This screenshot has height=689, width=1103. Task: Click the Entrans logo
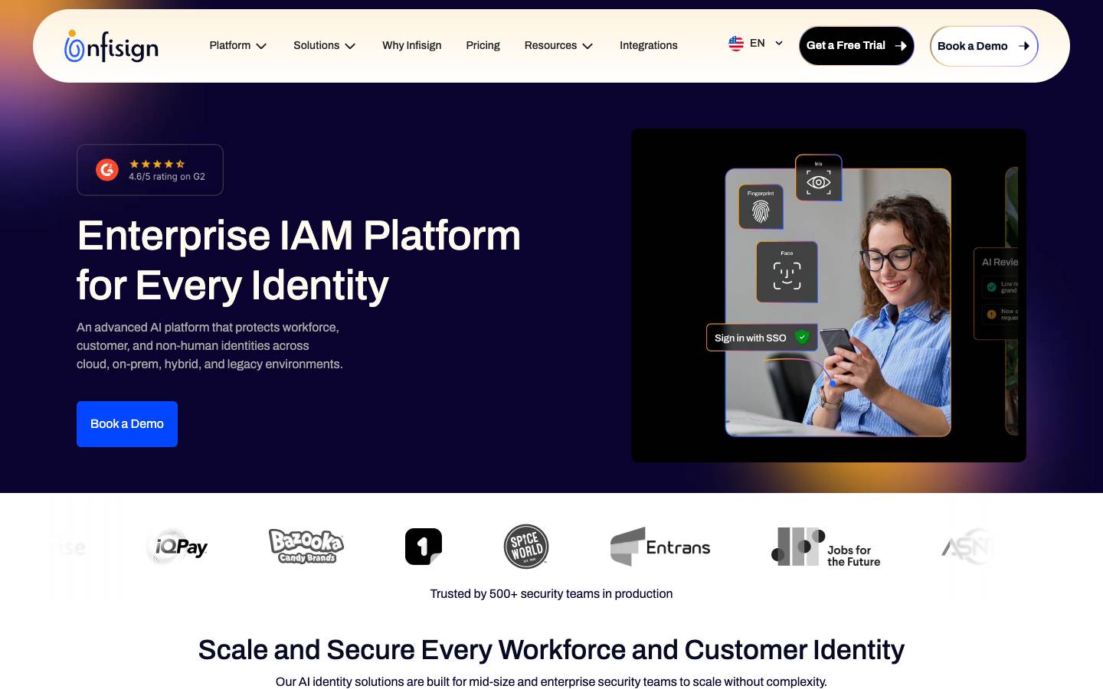click(660, 547)
